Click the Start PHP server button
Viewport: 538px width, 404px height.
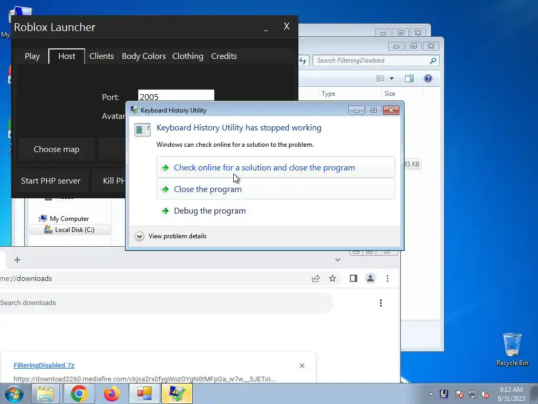[x=50, y=181]
